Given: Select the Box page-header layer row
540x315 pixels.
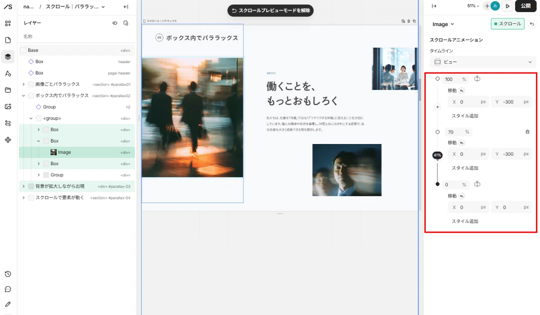Looking at the screenshot, I should [x=77, y=73].
